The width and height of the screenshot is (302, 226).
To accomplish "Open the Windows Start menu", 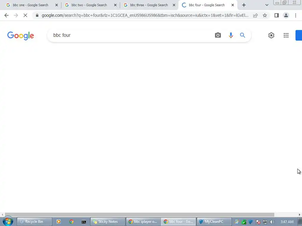I will (x=8, y=222).
